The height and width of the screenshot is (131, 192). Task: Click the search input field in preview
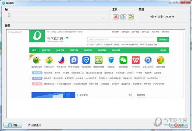(x=122, y=39)
